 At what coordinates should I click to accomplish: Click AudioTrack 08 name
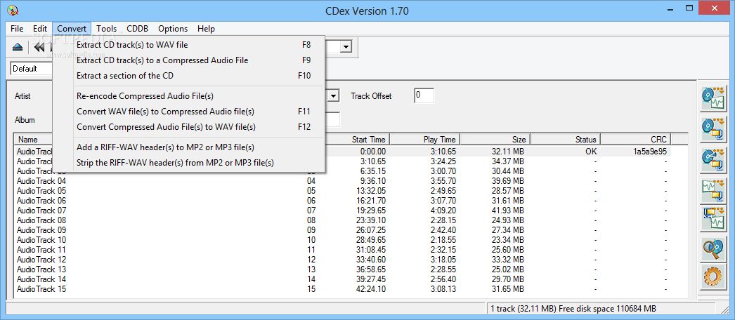click(41, 220)
